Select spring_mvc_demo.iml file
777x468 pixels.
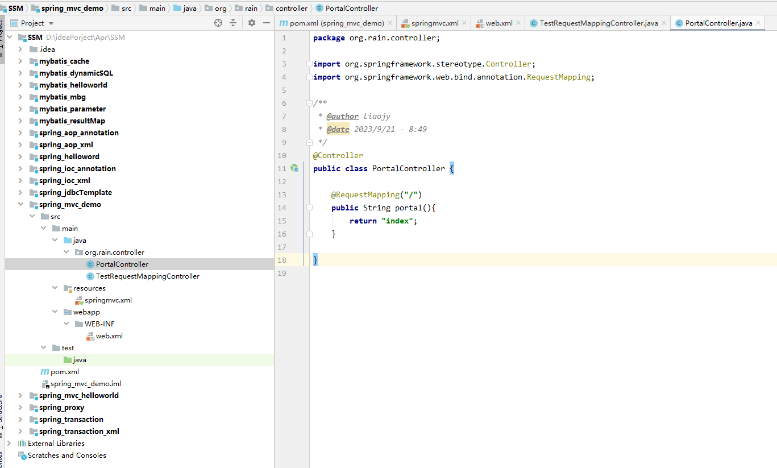coord(86,383)
